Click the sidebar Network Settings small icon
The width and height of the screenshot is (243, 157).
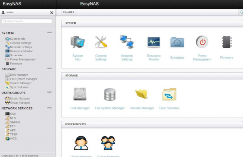coord(7,47)
